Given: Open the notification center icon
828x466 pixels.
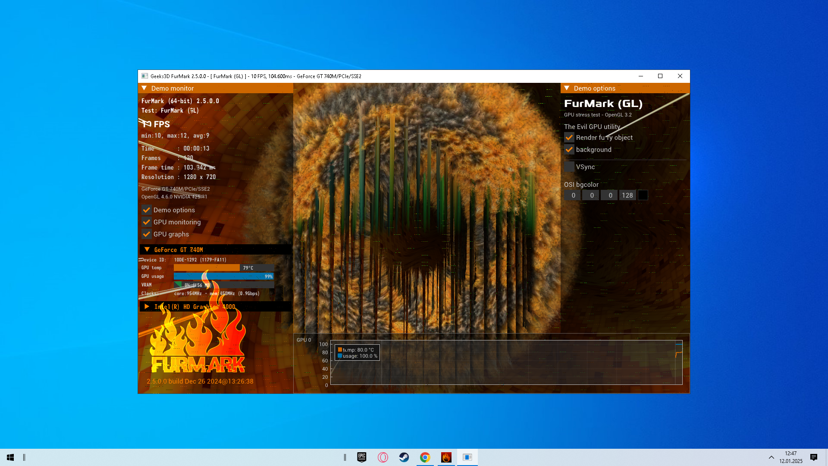Looking at the screenshot, I should pyautogui.click(x=813, y=457).
